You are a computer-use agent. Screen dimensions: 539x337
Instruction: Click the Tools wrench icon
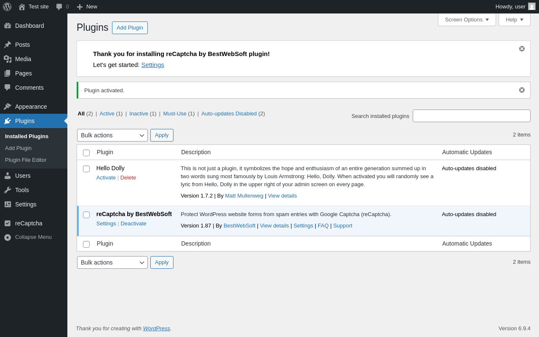click(x=8, y=190)
